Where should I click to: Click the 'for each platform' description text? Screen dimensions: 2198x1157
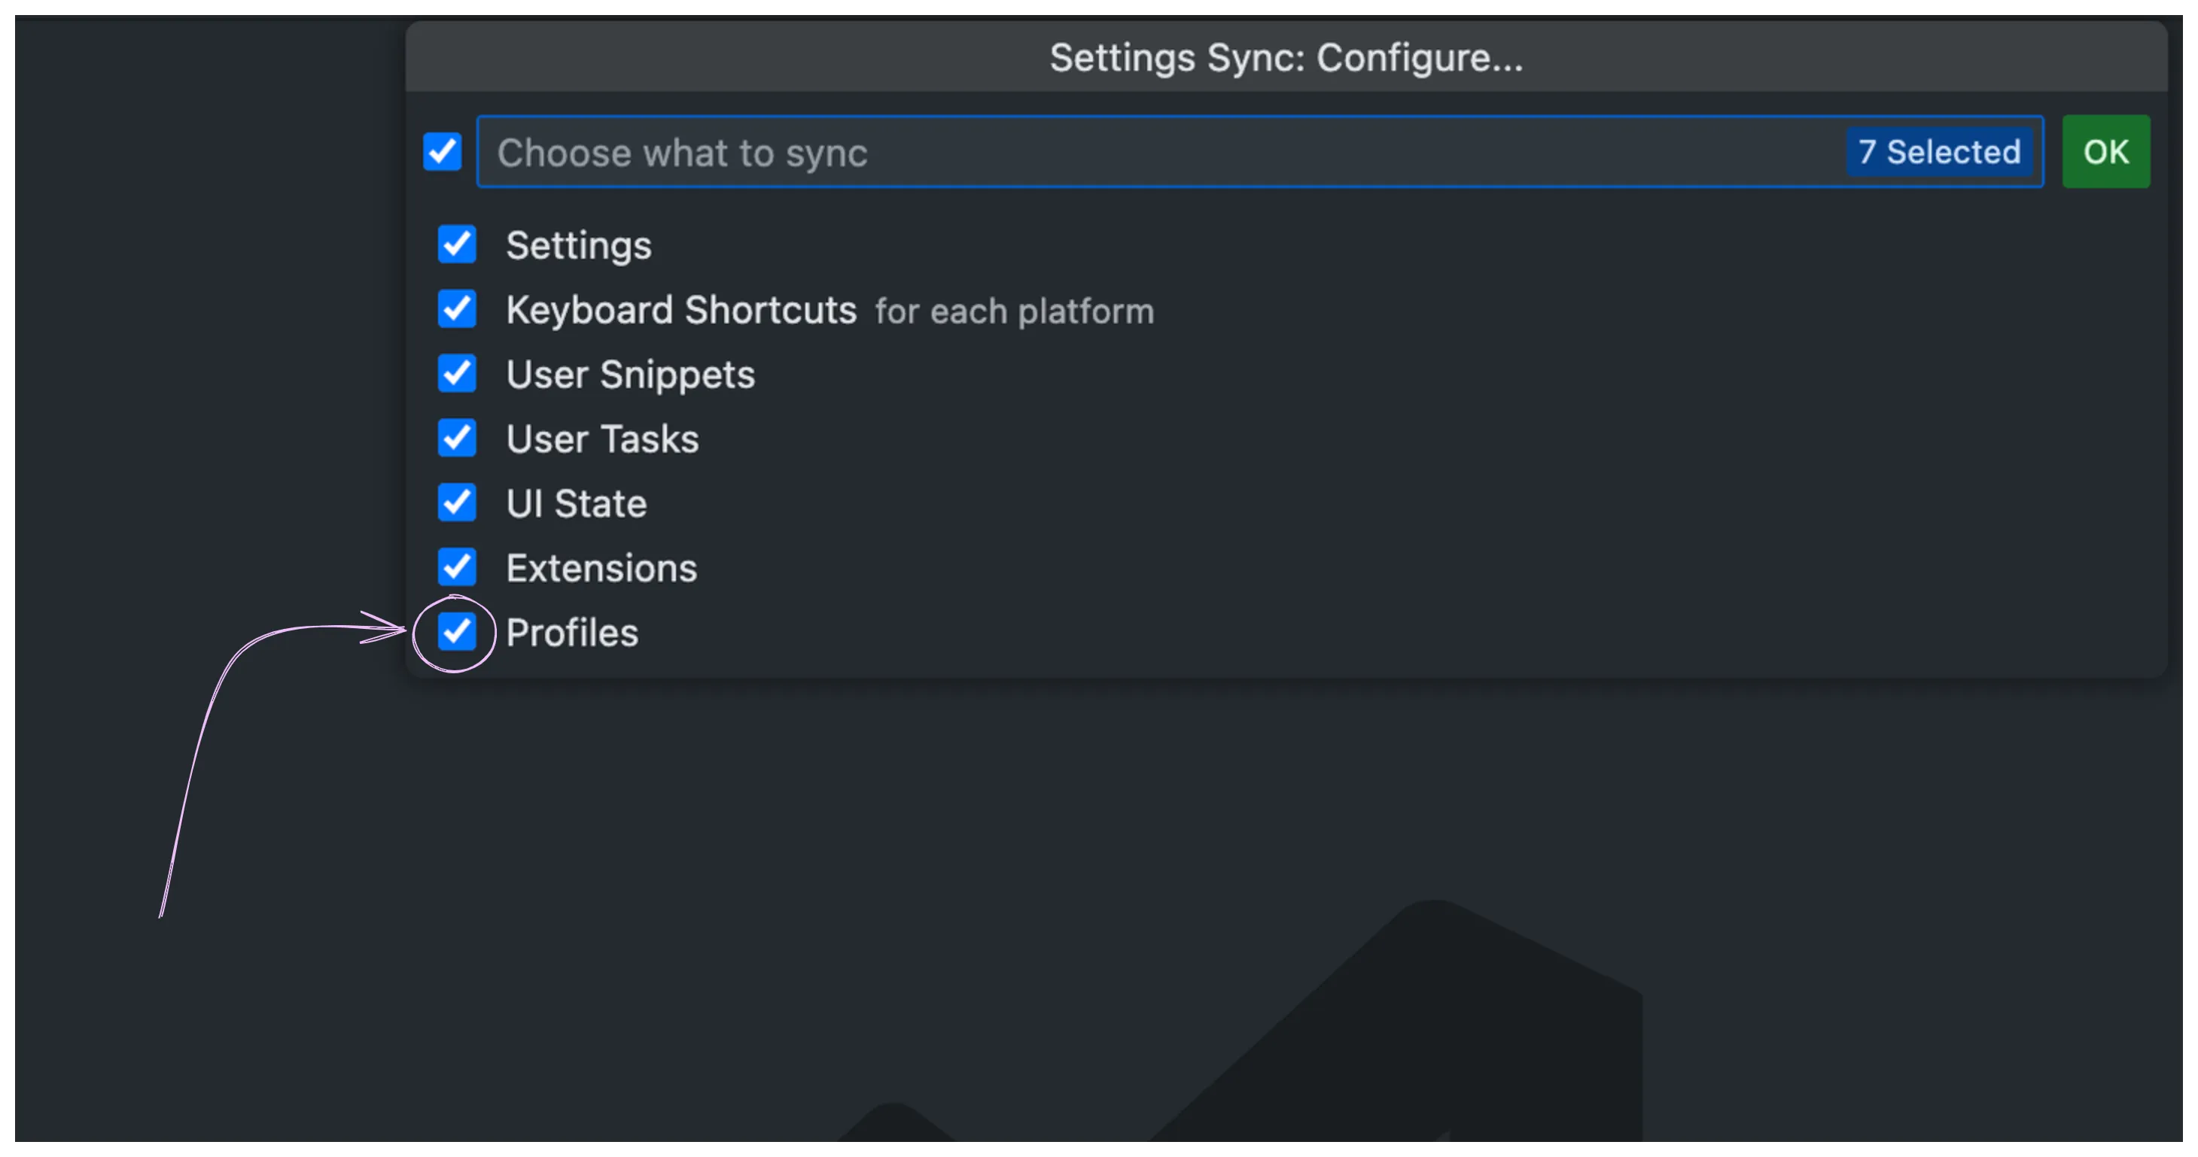point(1014,311)
